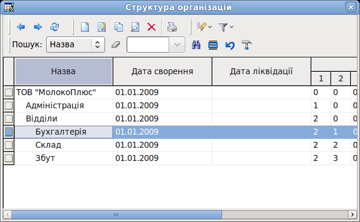
Task: Click the blue back arrow icon
Action: pos(21,27)
